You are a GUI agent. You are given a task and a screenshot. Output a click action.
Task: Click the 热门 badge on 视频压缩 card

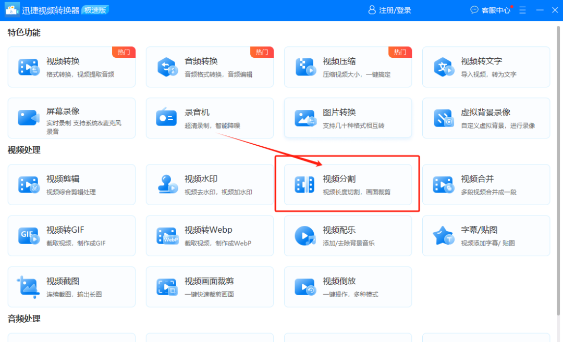click(x=400, y=53)
